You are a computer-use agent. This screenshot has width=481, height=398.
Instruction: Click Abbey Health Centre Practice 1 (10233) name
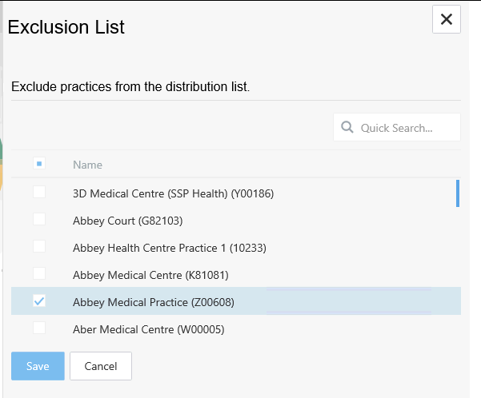coord(169,248)
